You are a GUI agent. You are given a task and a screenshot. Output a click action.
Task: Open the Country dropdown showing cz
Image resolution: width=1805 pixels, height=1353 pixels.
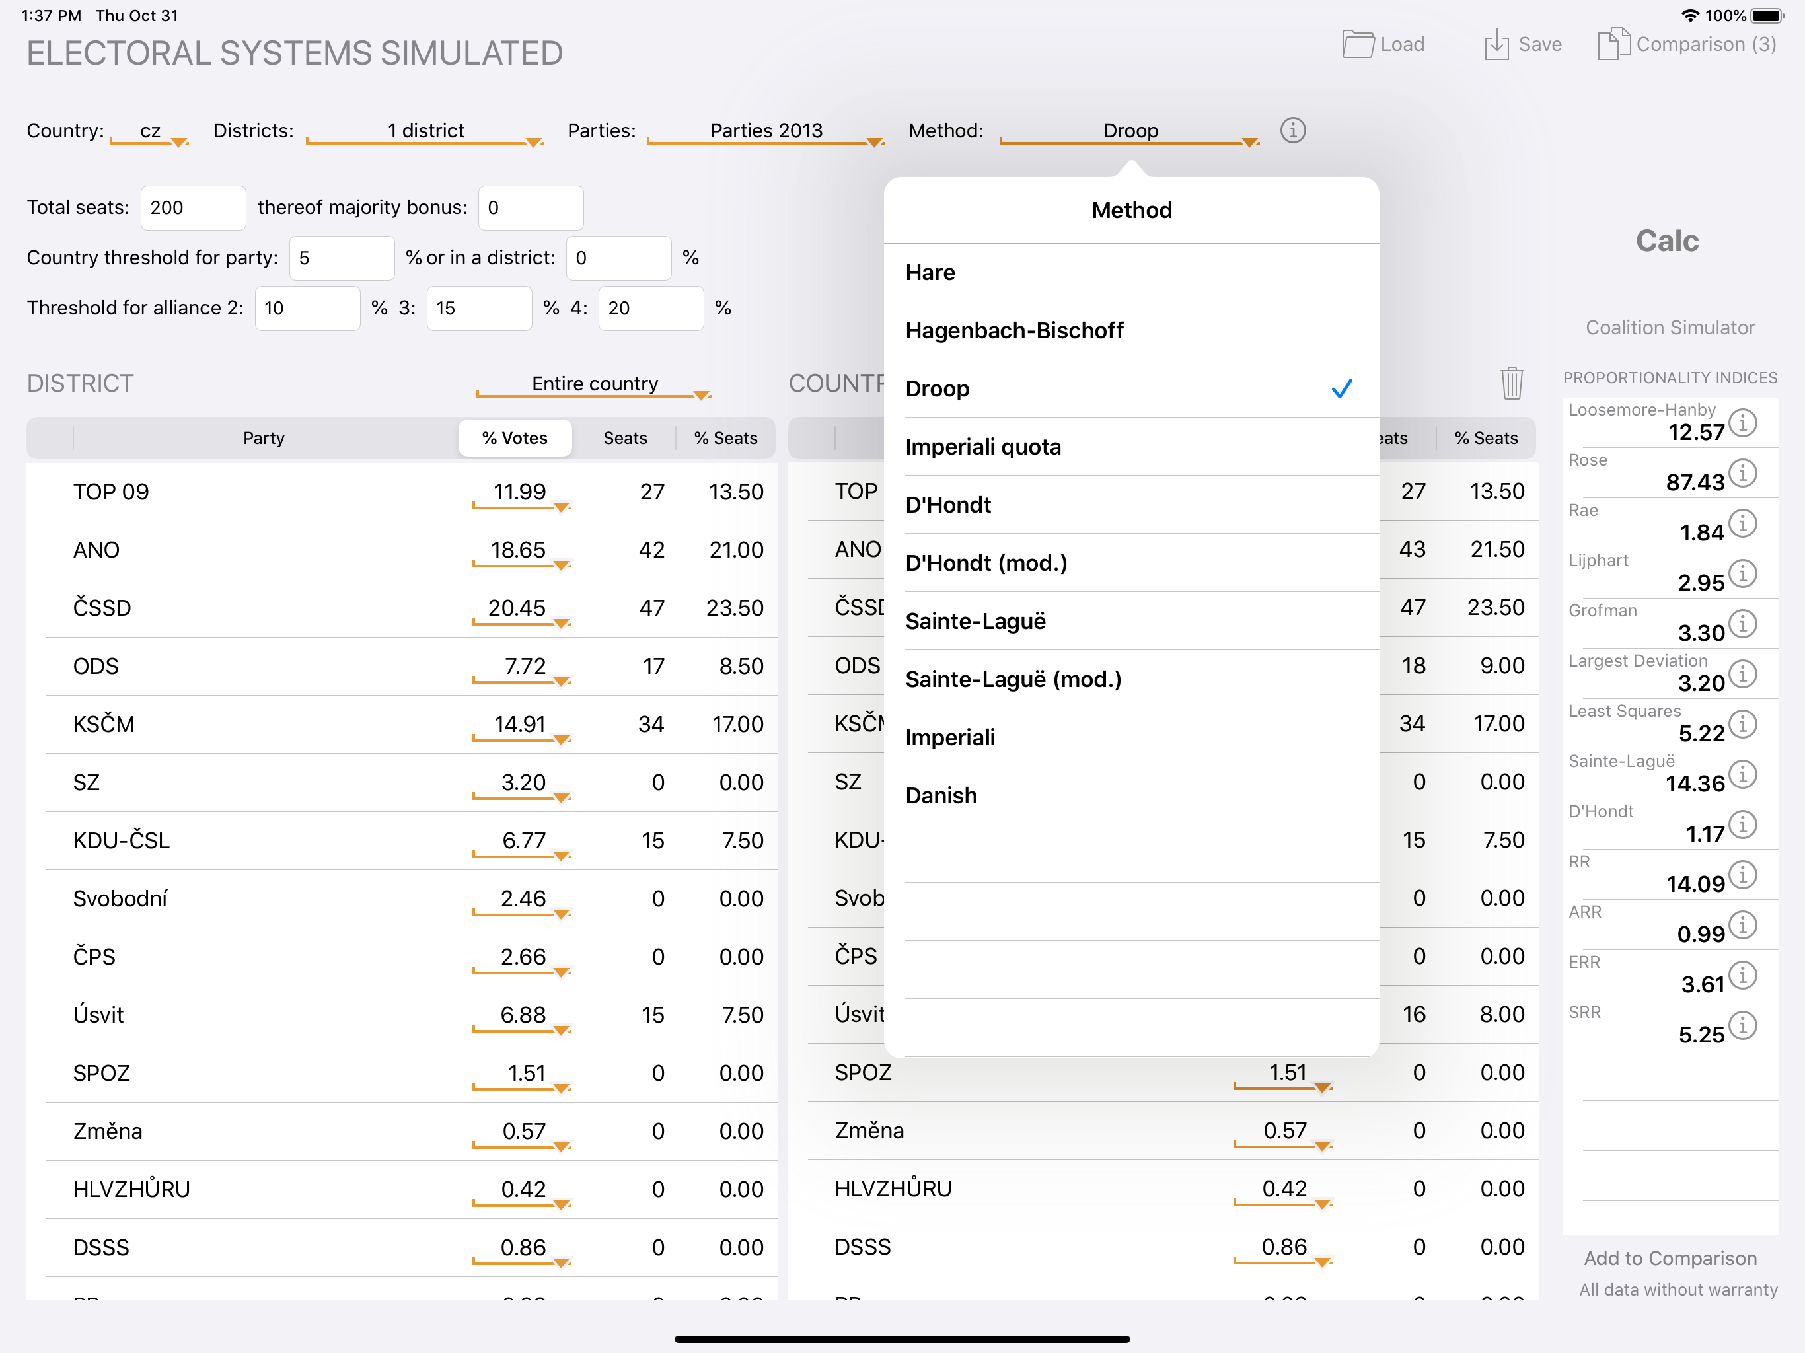(x=149, y=131)
